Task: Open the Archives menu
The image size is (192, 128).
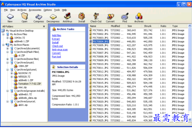Action: point(22,10)
